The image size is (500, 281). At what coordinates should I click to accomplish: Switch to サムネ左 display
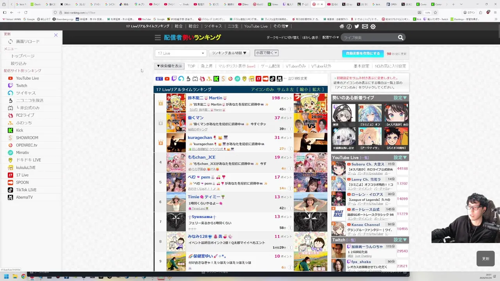(x=285, y=89)
